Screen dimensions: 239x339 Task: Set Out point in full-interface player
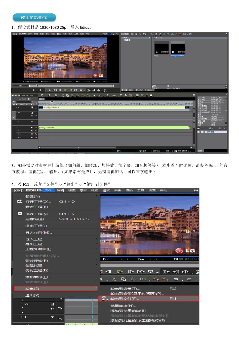coord(40,90)
